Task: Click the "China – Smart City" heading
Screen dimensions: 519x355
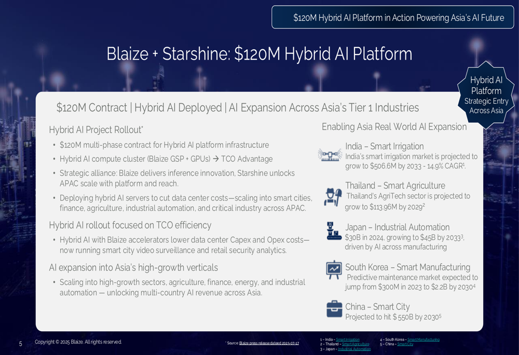Action: pyautogui.click(x=377, y=307)
